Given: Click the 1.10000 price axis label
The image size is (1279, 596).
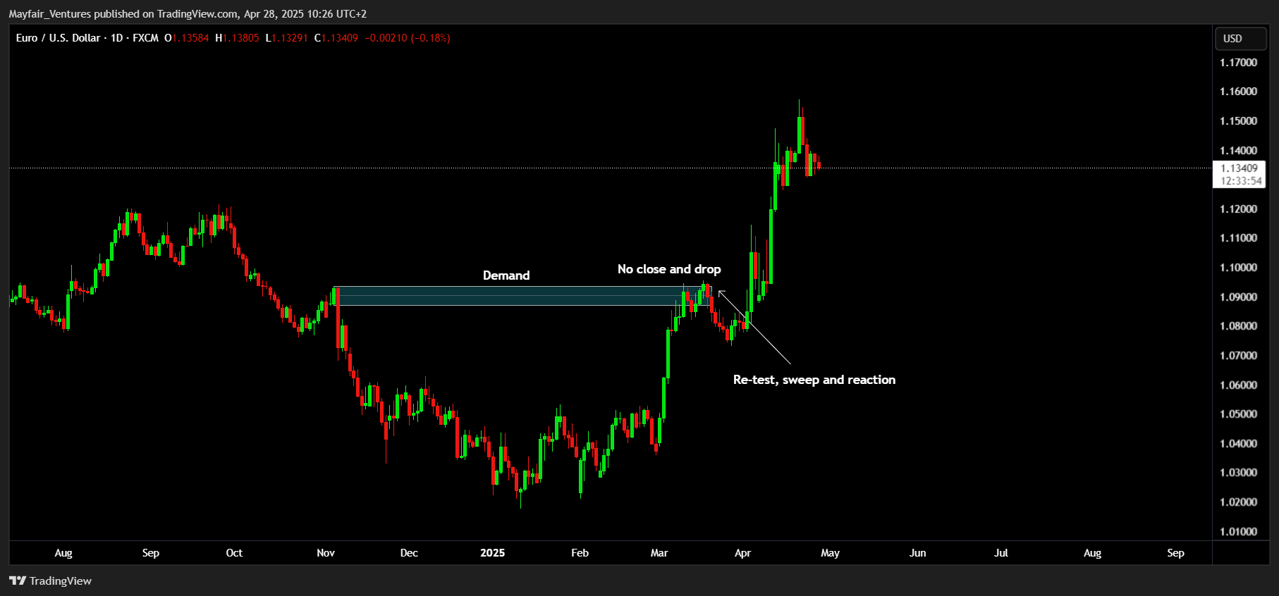Looking at the screenshot, I should 1239,268.
